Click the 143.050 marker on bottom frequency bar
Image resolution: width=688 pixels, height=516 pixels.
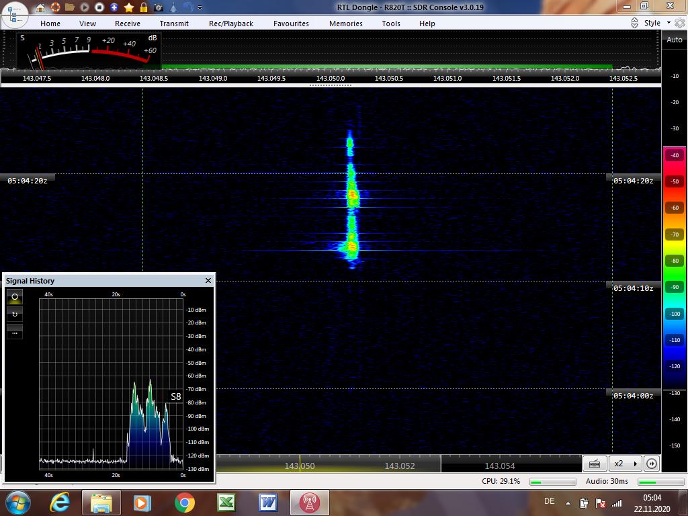(x=300, y=466)
